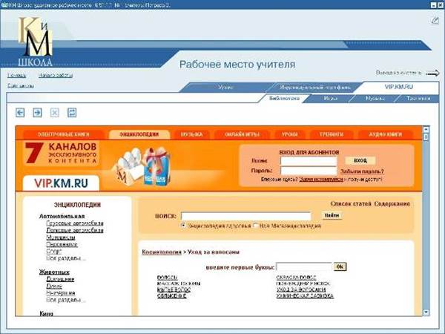Screen dimensions: 445x334
Task: Select the first encyclopedia search radio button
Action: tap(183, 225)
